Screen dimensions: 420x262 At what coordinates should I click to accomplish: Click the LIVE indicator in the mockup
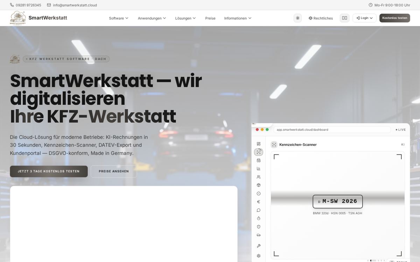coord(401,130)
